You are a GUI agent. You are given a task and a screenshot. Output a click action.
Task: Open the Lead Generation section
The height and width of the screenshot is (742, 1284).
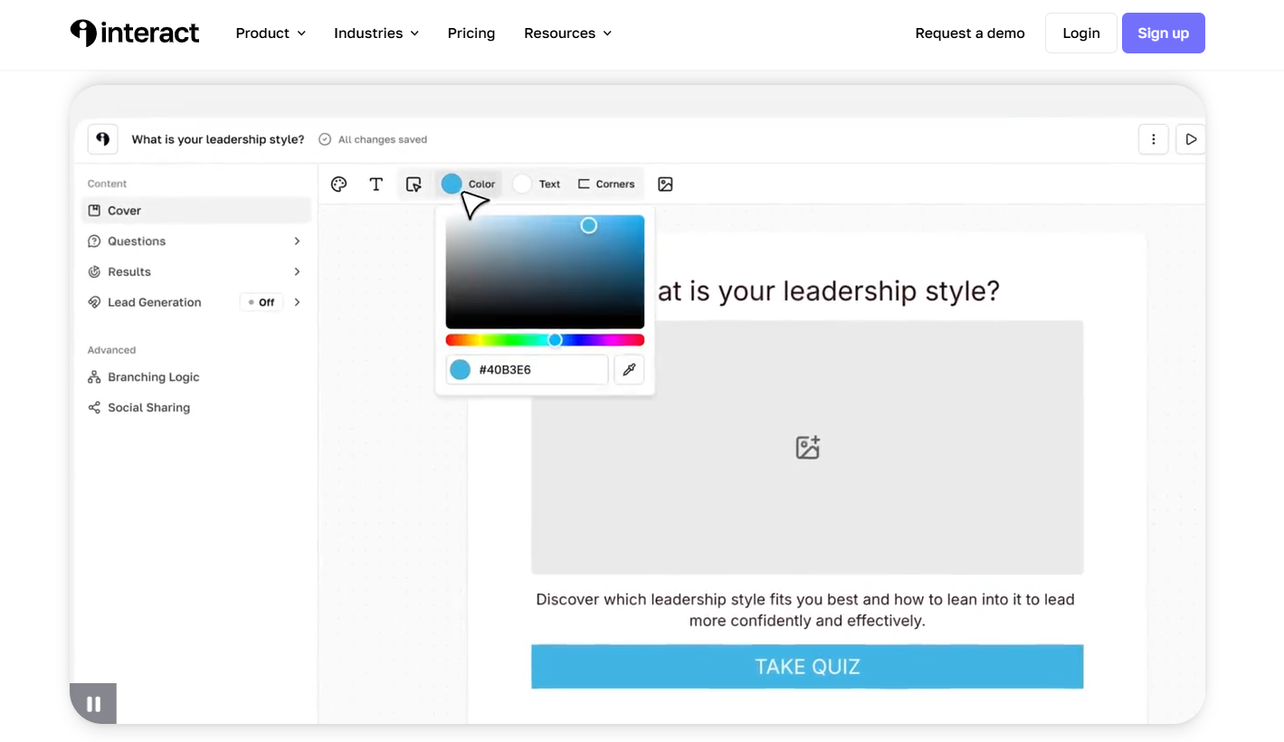point(155,302)
